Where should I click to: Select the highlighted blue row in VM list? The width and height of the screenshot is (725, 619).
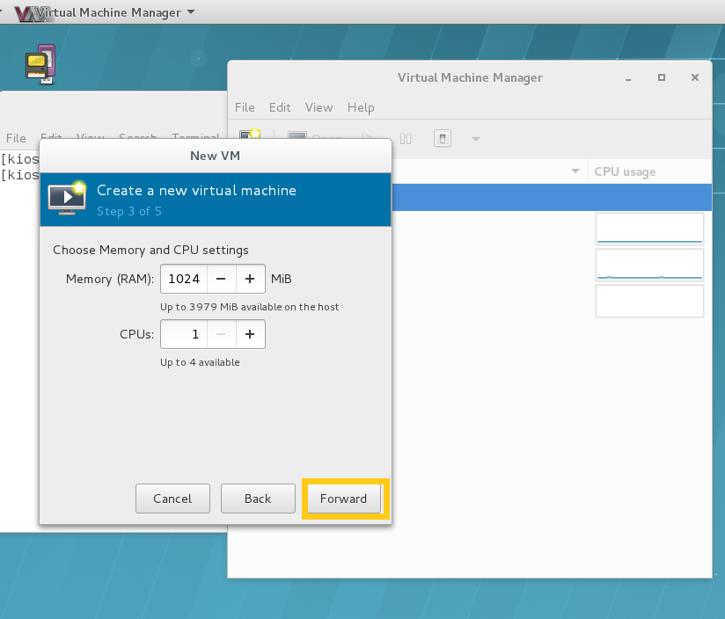coord(552,197)
